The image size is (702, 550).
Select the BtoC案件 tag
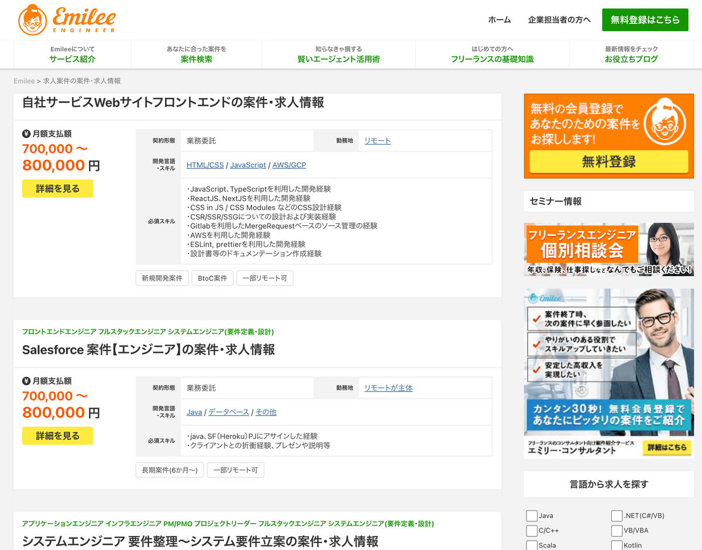(212, 278)
